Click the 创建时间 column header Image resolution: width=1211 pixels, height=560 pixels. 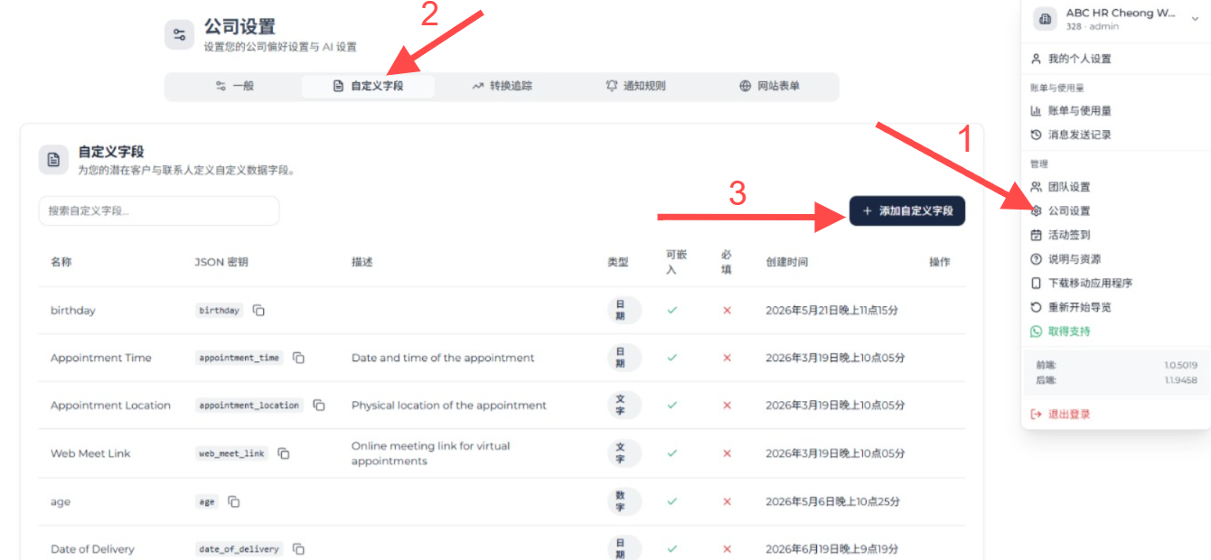787,262
